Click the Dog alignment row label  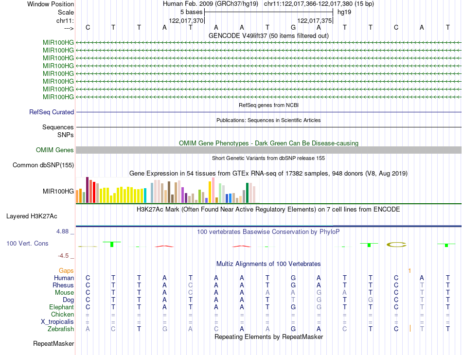(68, 300)
